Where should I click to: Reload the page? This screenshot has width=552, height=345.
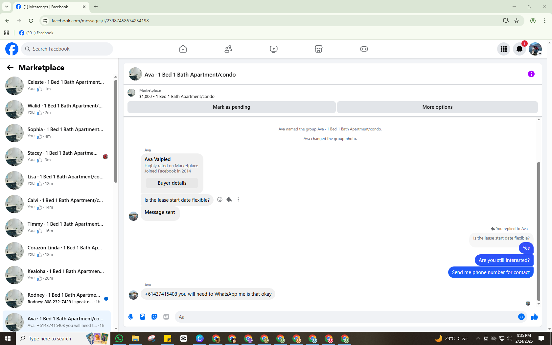[31, 21]
